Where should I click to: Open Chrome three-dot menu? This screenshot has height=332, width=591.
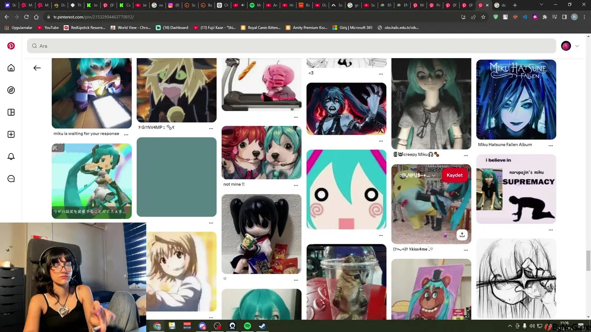pos(584,17)
